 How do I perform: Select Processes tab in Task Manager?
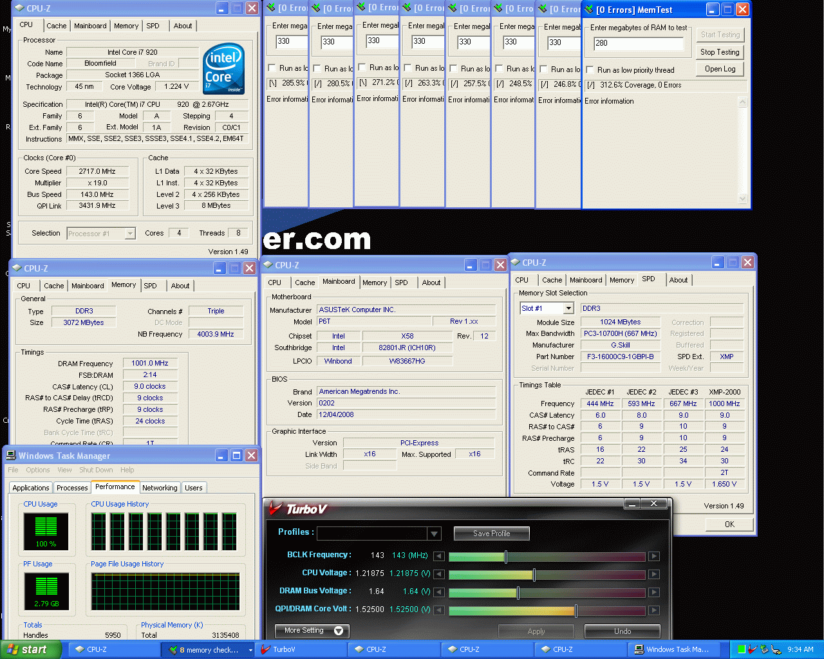pos(72,488)
